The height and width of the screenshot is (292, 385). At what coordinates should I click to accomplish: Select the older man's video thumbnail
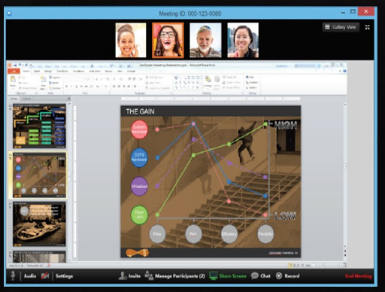pyautogui.click(x=205, y=40)
